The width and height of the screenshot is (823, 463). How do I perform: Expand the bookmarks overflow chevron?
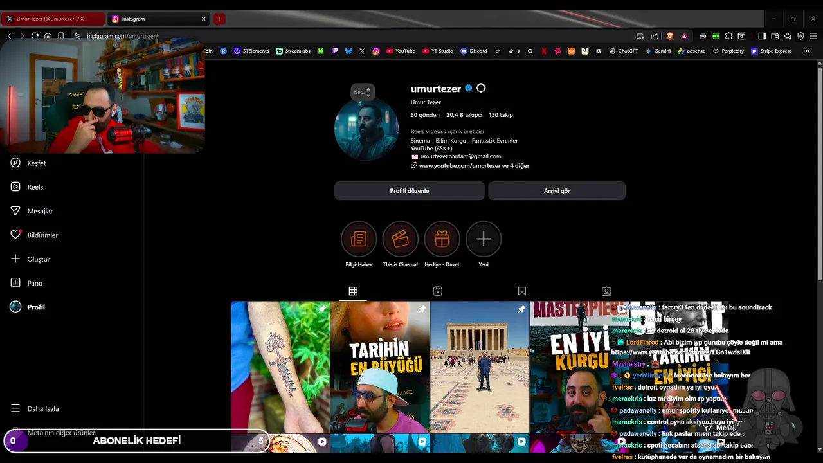click(x=807, y=51)
